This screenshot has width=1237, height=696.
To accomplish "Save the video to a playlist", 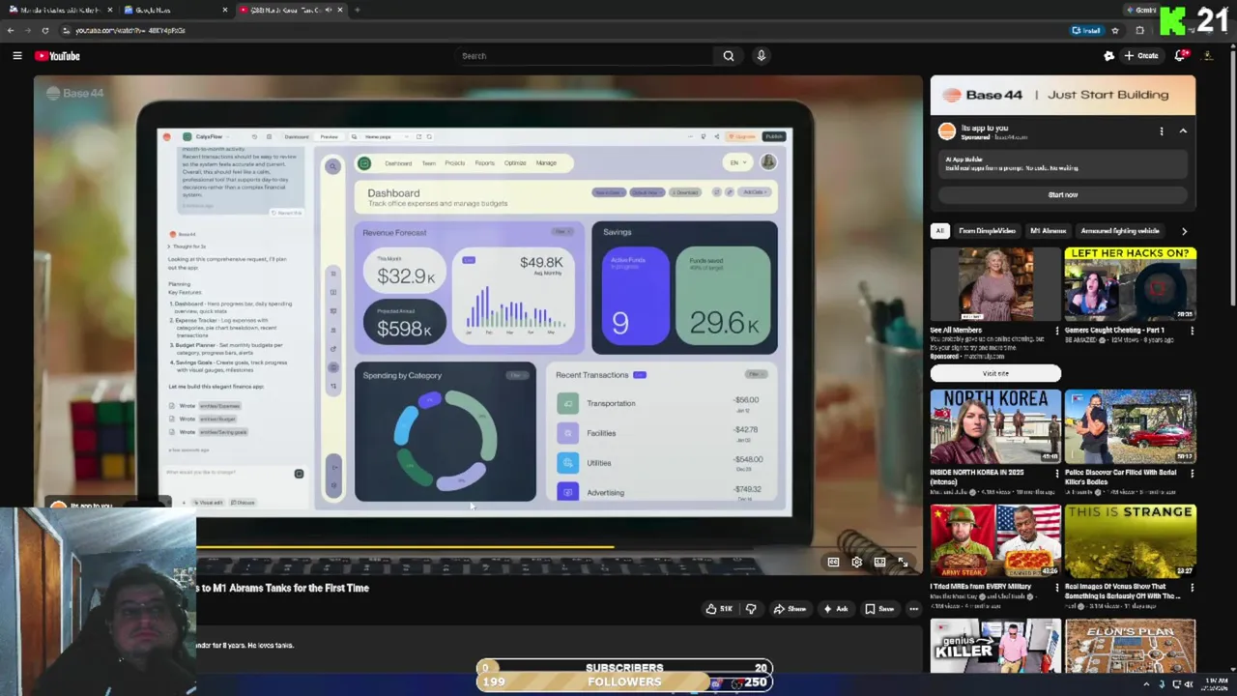I will [879, 609].
